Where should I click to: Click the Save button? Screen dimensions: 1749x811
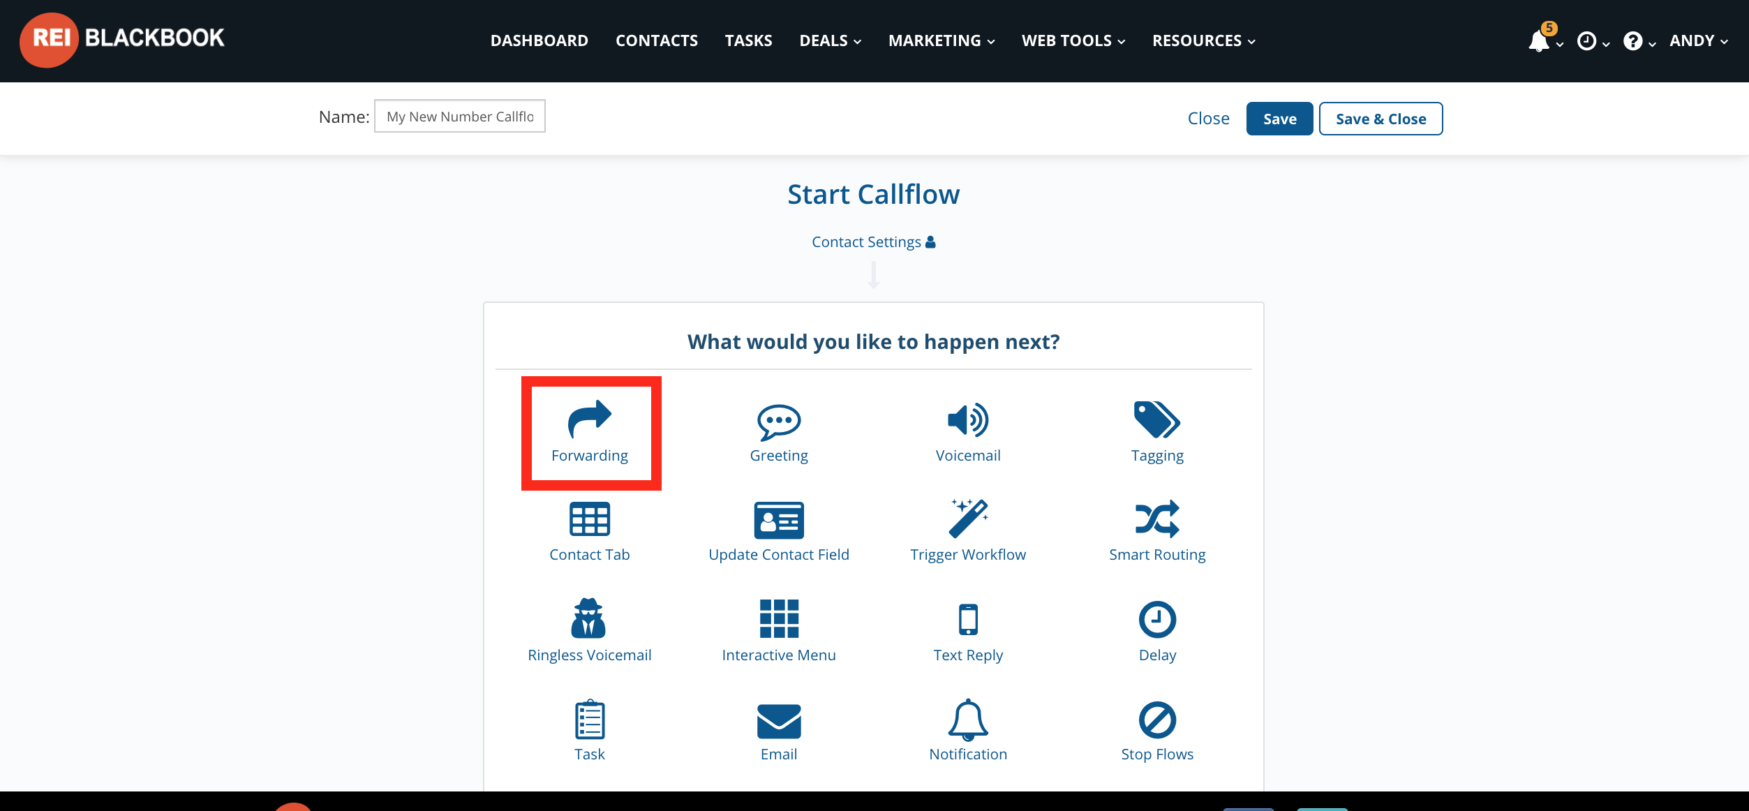pyautogui.click(x=1279, y=119)
